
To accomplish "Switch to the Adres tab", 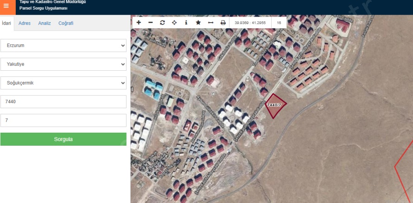I will click(25, 23).
